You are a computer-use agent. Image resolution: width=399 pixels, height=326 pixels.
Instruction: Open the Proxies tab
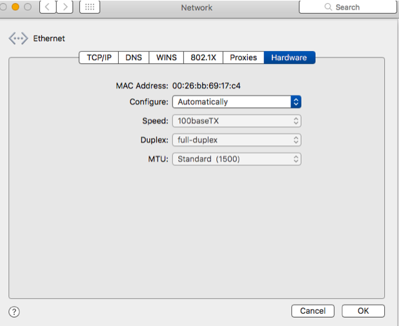click(243, 57)
